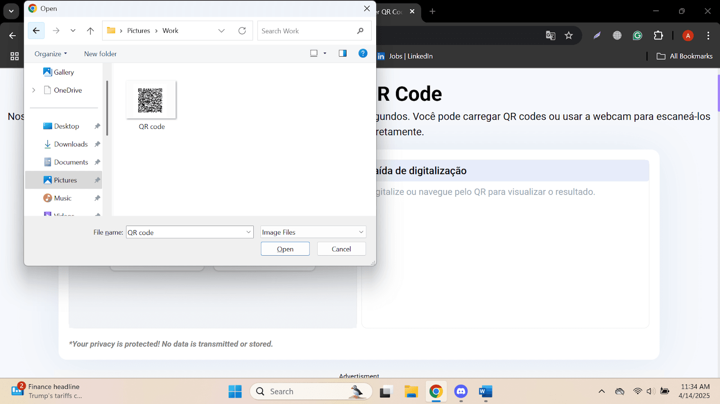Refresh the Work folder listing
The image size is (720, 404).
pos(242,31)
